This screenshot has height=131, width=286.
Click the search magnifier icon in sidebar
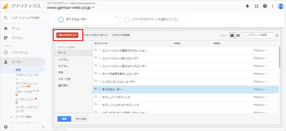pyautogui.click(x=6, y=18)
